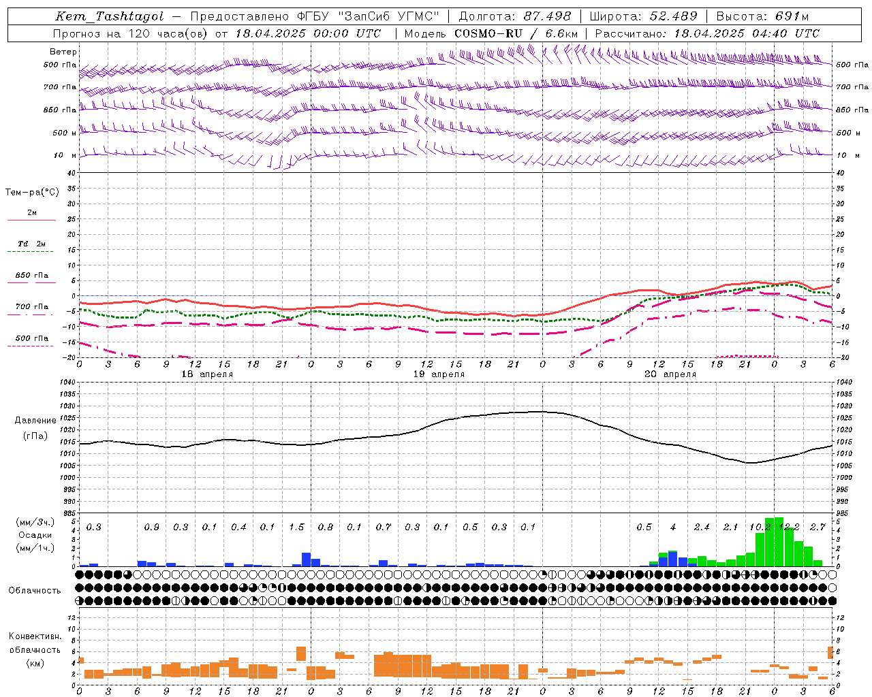872x697 pixels.
Task: Click the Конвективн. convective cloud label
Action: point(35,636)
